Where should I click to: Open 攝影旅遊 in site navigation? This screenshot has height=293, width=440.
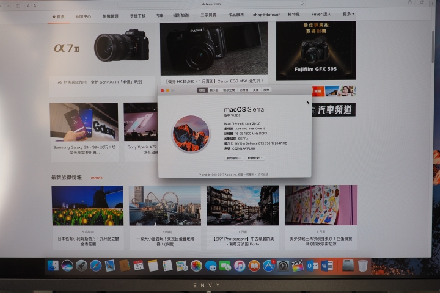(181, 15)
